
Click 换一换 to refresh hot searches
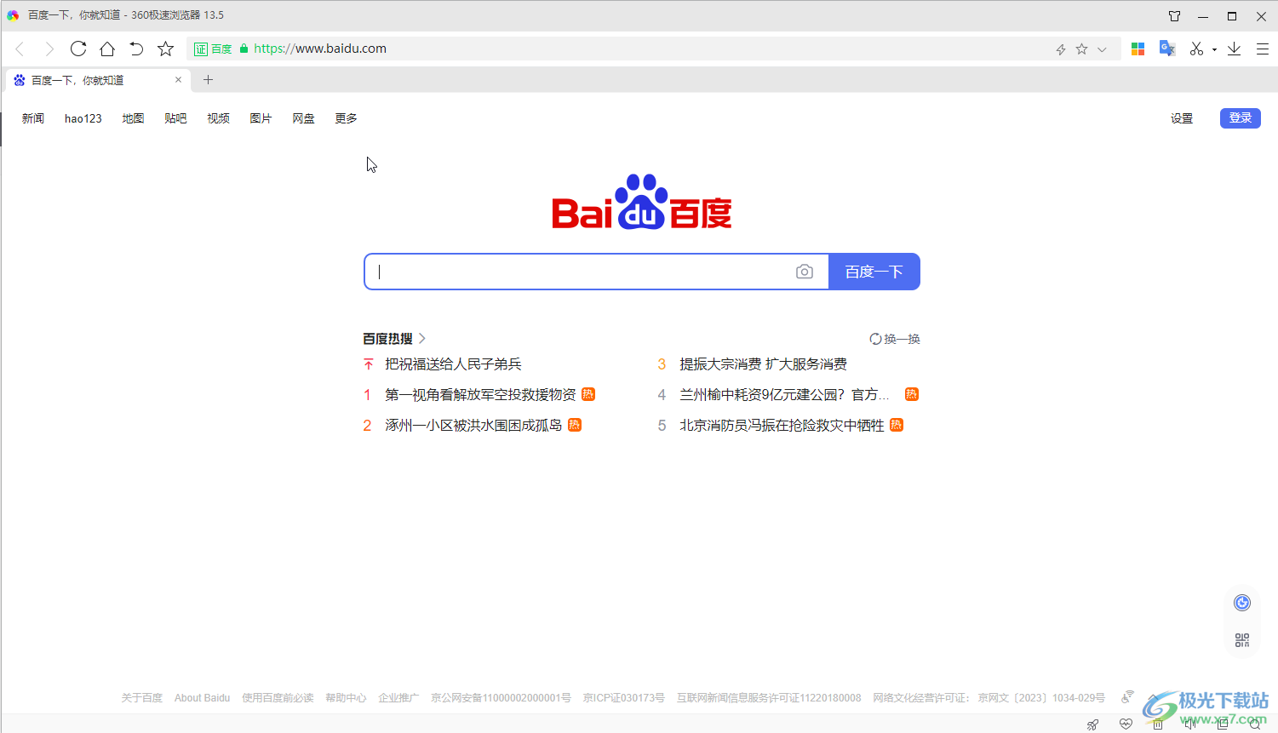[x=895, y=339]
